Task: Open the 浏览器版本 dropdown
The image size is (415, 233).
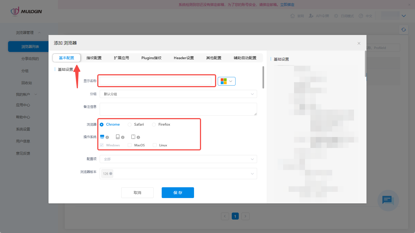Action: point(178,174)
